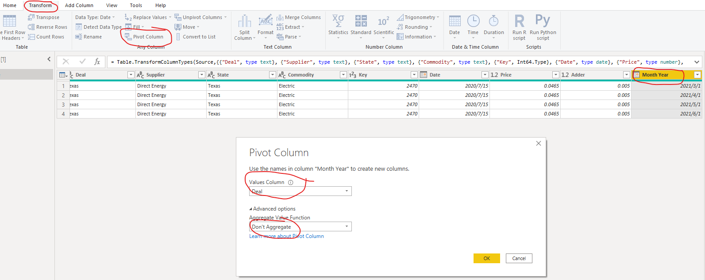Image resolution: width=705 pixels, height=280 pixels.
Task: Select the Adder column header
Action: point(596,75)
